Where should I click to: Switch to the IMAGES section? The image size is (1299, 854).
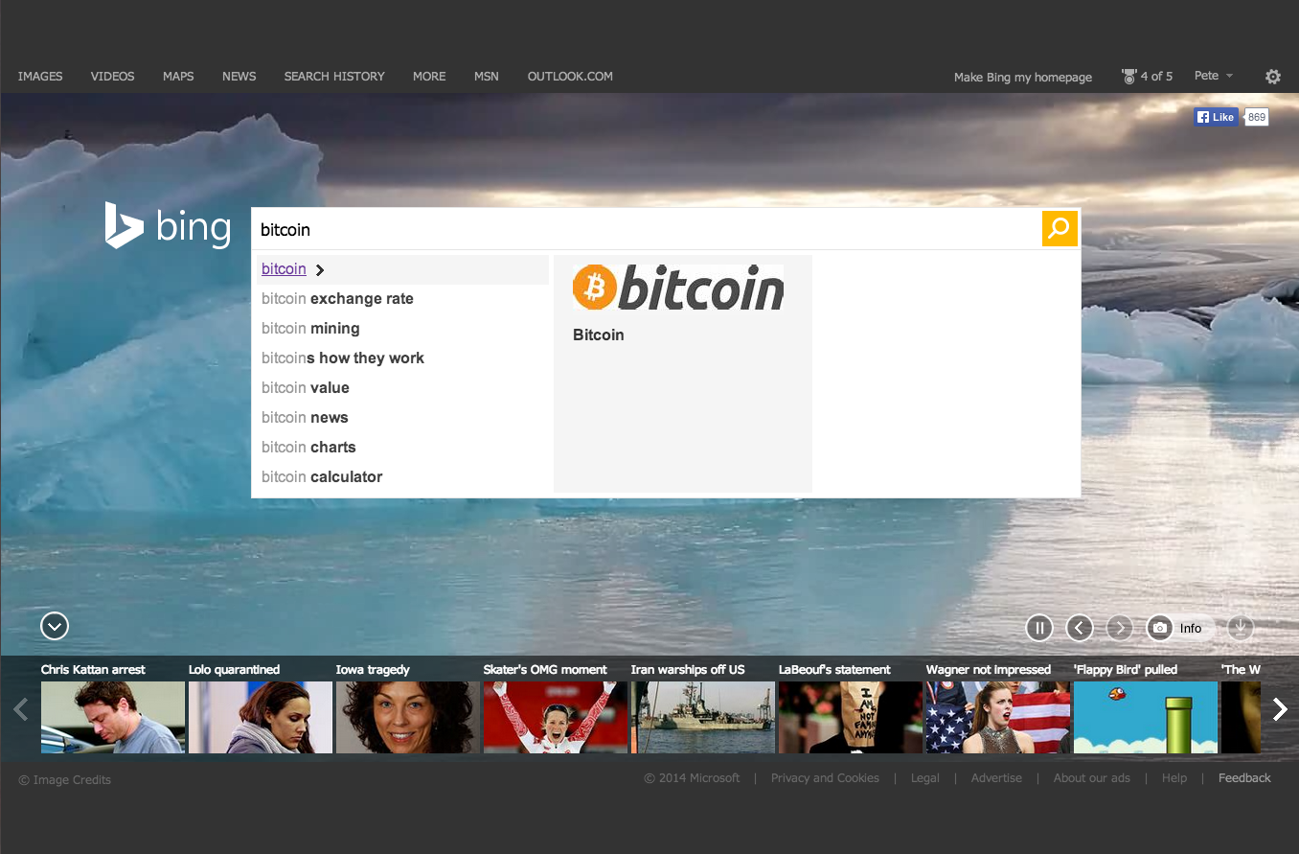point(40,76)
